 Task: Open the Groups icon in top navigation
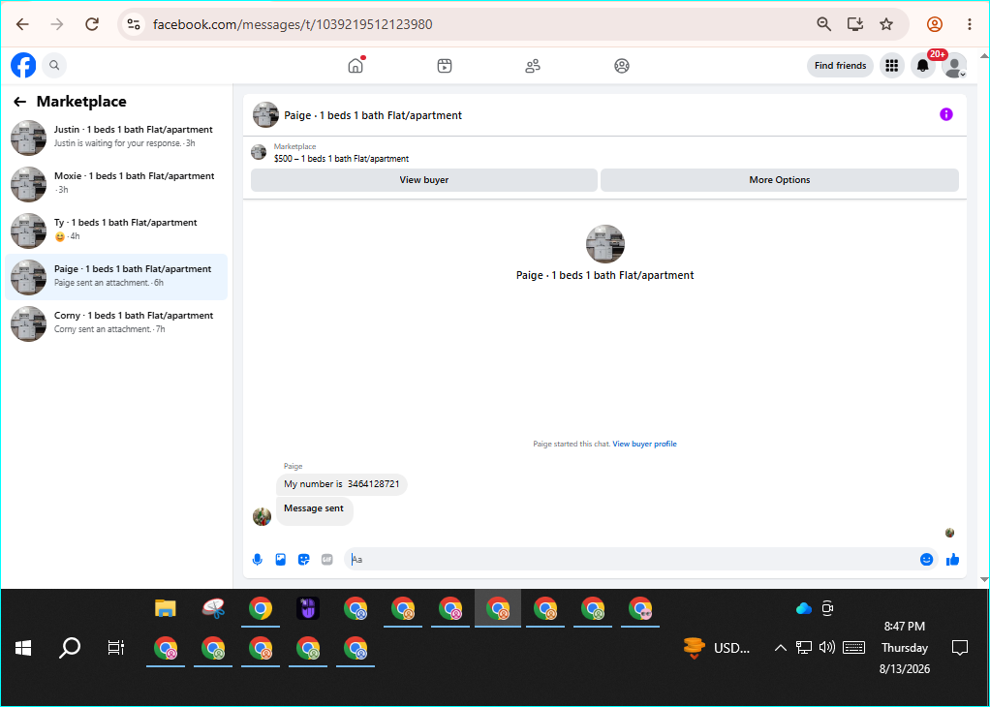tap(622, 66)
